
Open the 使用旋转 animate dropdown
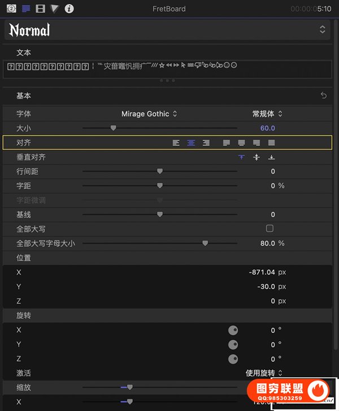(264, 373)
